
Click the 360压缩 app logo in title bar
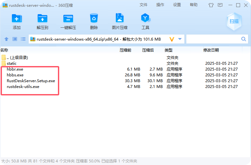(x=5, y=5)
